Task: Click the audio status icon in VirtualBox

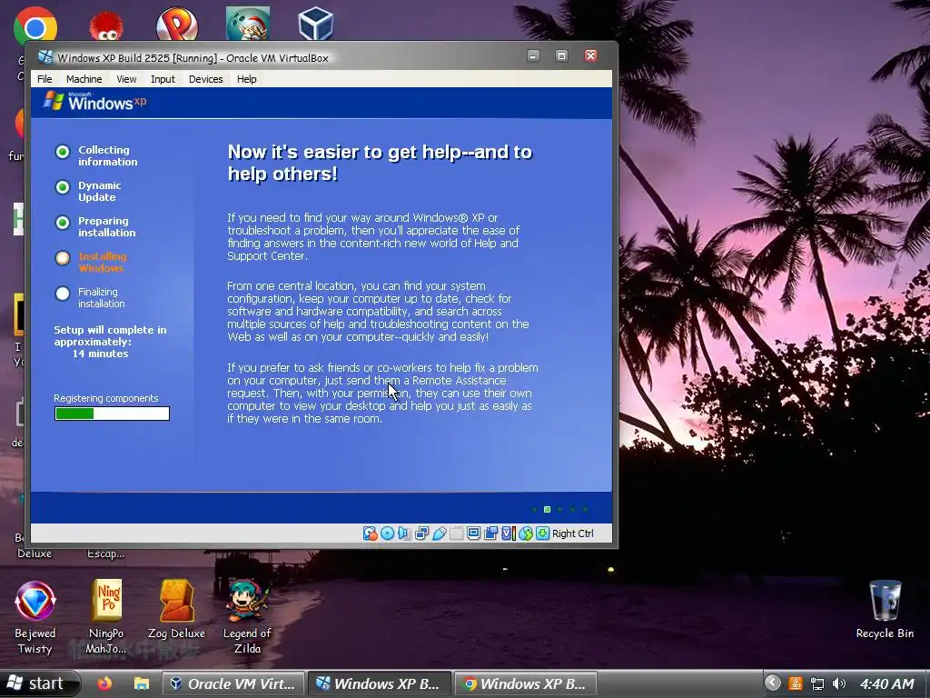Action: pos(404,533)
